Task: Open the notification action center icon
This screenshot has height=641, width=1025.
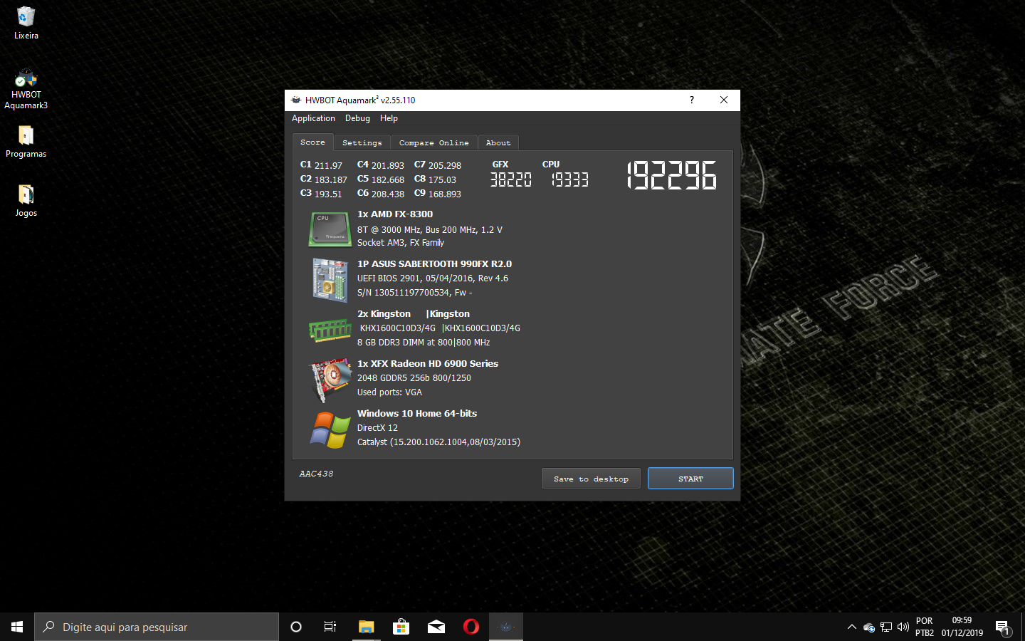Action: (1002, 627)
